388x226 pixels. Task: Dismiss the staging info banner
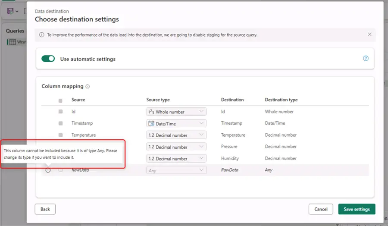tap(369, 35)
